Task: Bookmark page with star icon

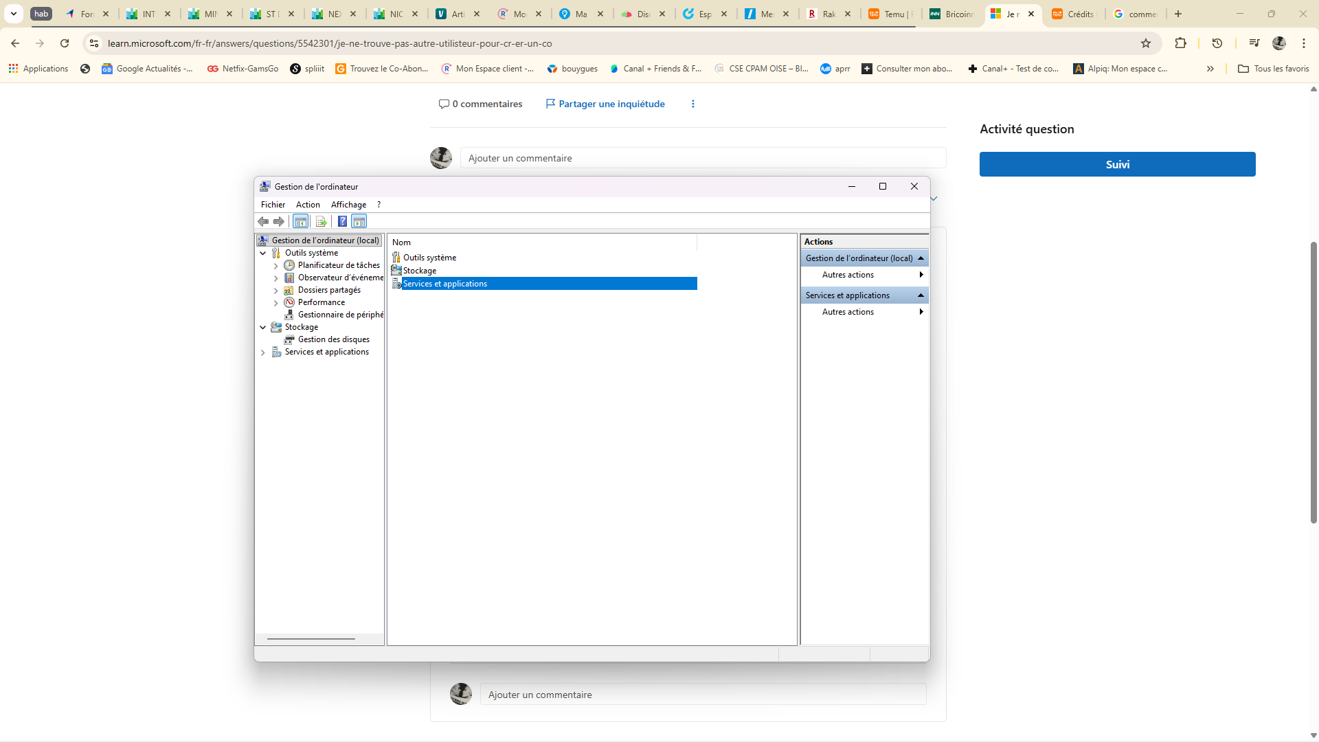Action: coord(1146,43)
